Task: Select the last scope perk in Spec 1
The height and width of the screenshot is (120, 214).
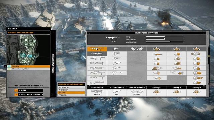Action: 157,78
